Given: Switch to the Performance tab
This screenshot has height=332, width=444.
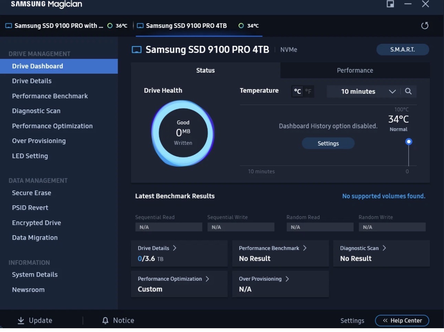Looking at the screenshot, I should [x=355, y=70].
